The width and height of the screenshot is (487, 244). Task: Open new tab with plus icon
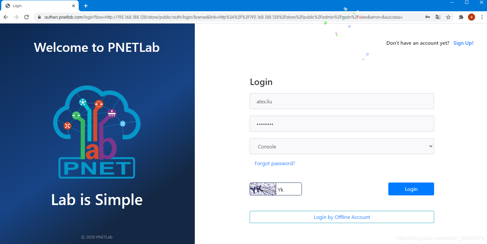point(86,6)
